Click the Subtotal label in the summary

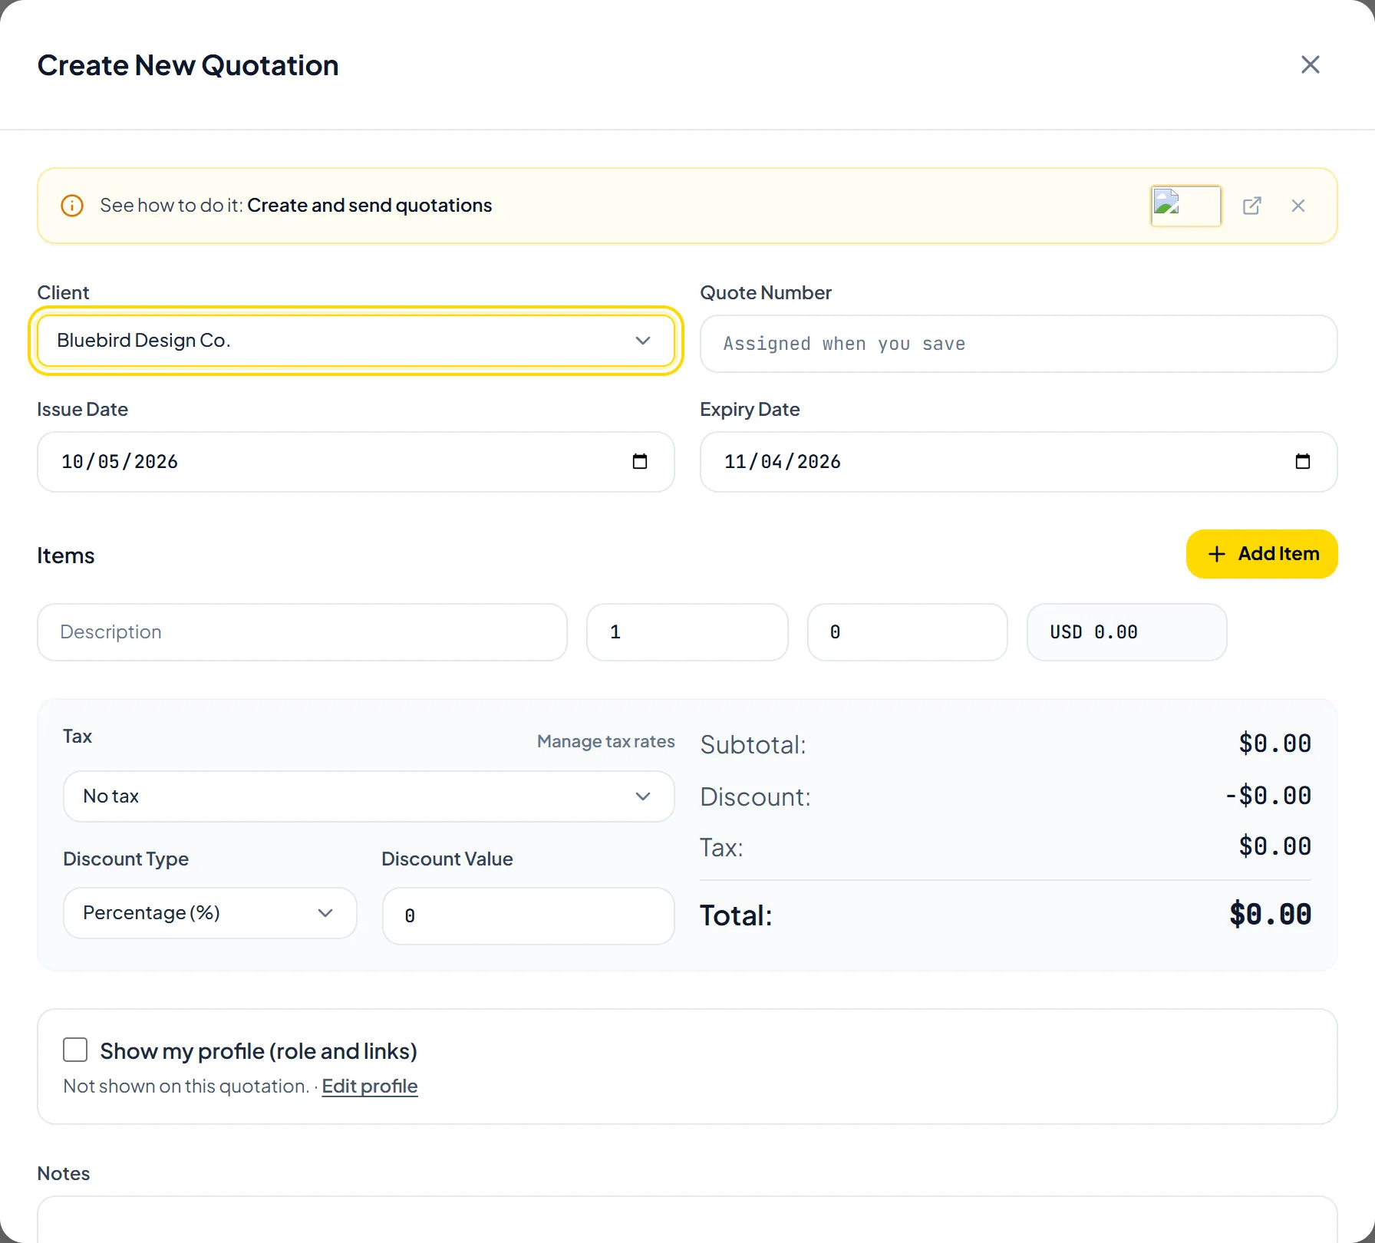(x=753, y=745)
